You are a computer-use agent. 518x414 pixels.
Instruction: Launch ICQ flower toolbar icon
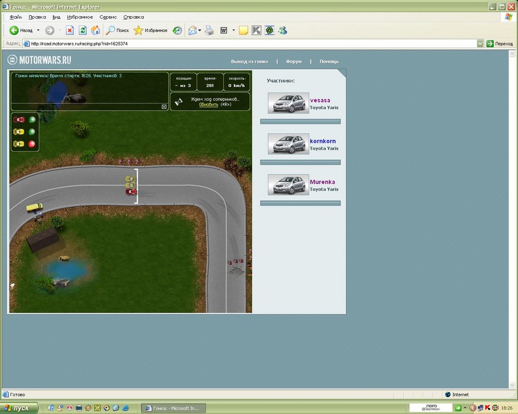(270, 31)
